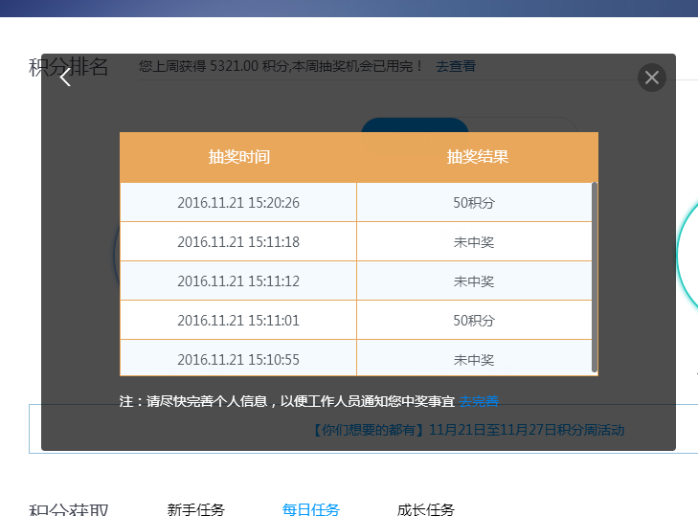Viewport: 698px width, 516px height.
Task: Click the lottery table scrollbar
Action: pyautogui.click(x=595, y=278)
